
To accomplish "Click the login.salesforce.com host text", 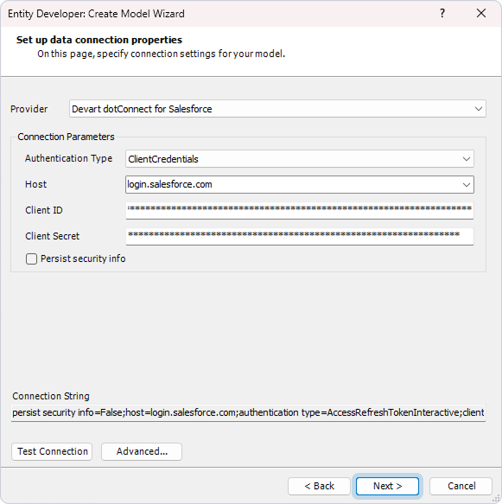I will tap(170, 184).
